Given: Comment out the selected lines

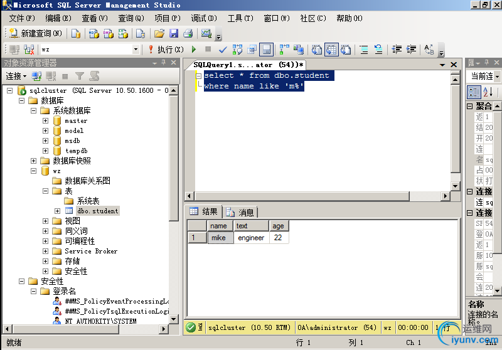Looking at the screenshot, I should (364, 50).
